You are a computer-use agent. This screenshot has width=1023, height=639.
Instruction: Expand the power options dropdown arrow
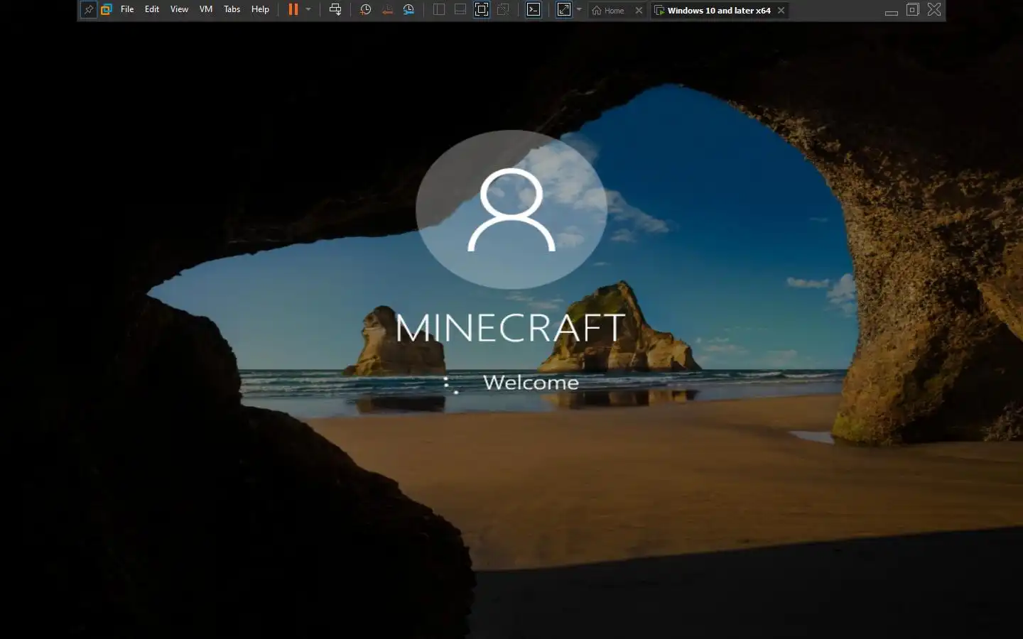(308, 10)
